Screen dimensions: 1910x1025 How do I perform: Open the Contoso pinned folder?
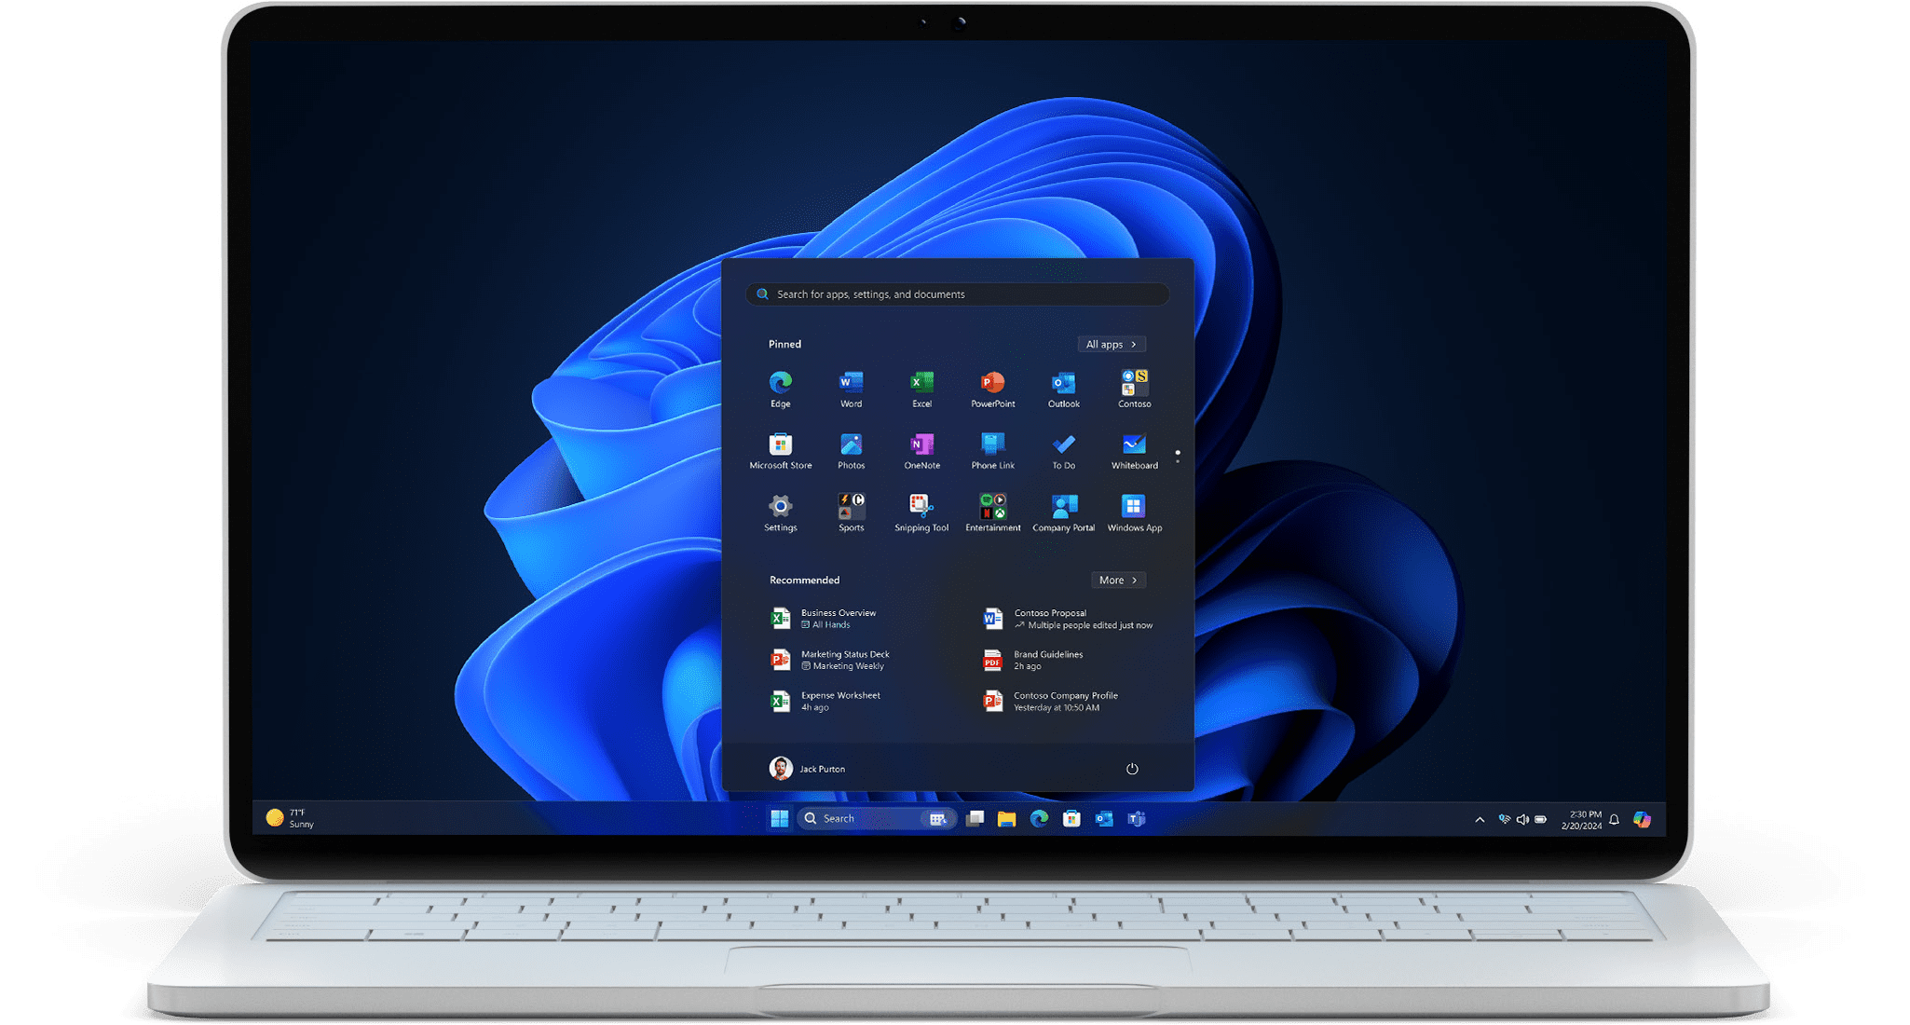tap(1134, 389)
